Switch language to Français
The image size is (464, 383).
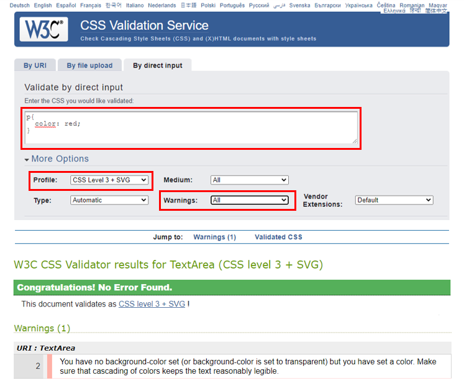click(x=91, y=6)
